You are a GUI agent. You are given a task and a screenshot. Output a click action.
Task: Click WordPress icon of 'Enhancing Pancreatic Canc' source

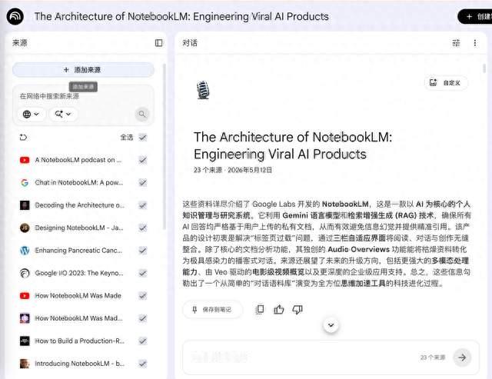[25, 251]
